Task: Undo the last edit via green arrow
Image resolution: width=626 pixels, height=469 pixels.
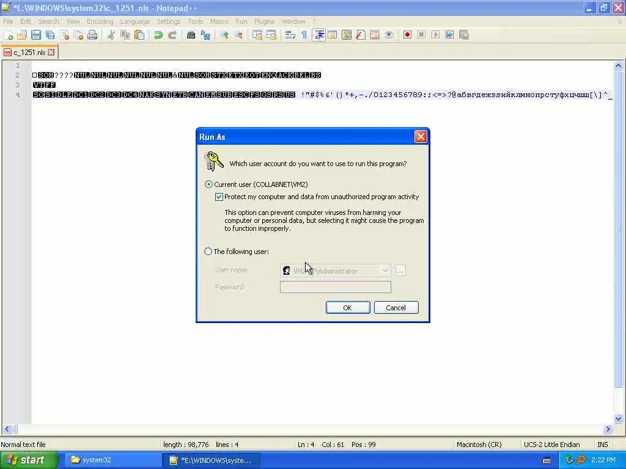Action: coord(158,35)
